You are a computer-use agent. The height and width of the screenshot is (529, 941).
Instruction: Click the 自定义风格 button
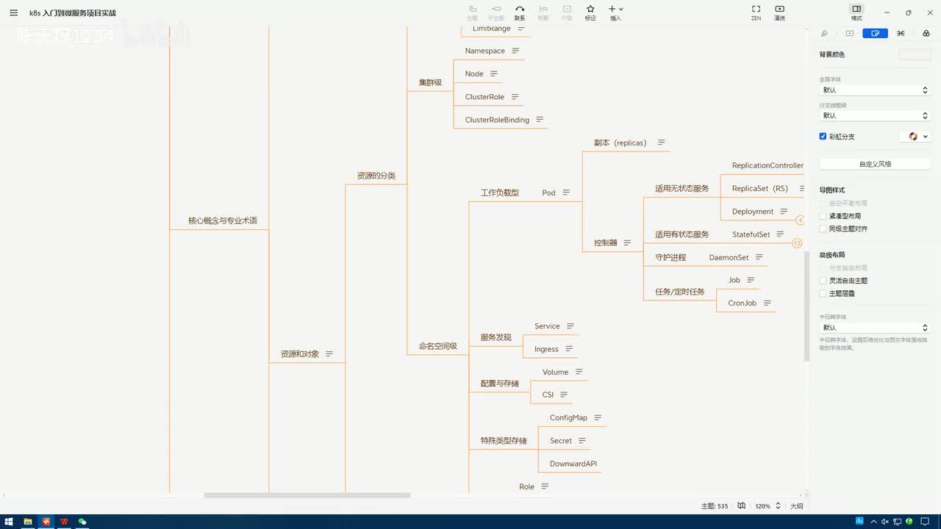(x=875, y=164)
